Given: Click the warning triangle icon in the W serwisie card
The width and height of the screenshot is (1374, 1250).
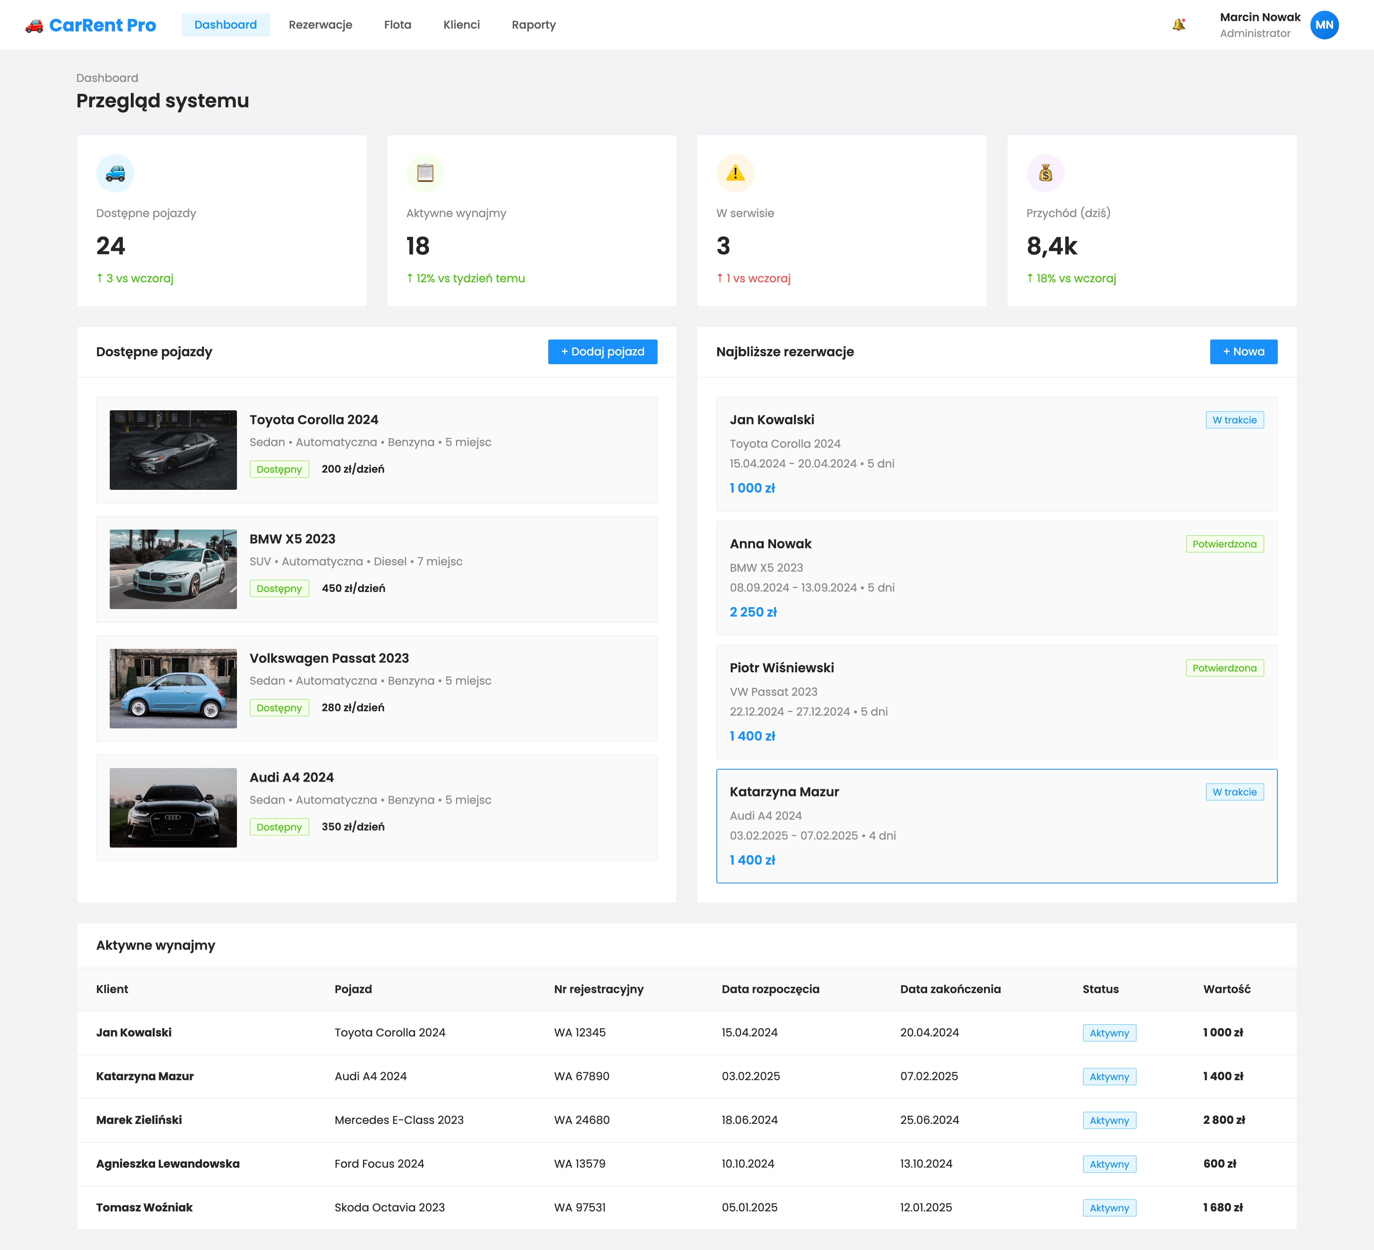Looking at the screenshot, I should point(735,173).
